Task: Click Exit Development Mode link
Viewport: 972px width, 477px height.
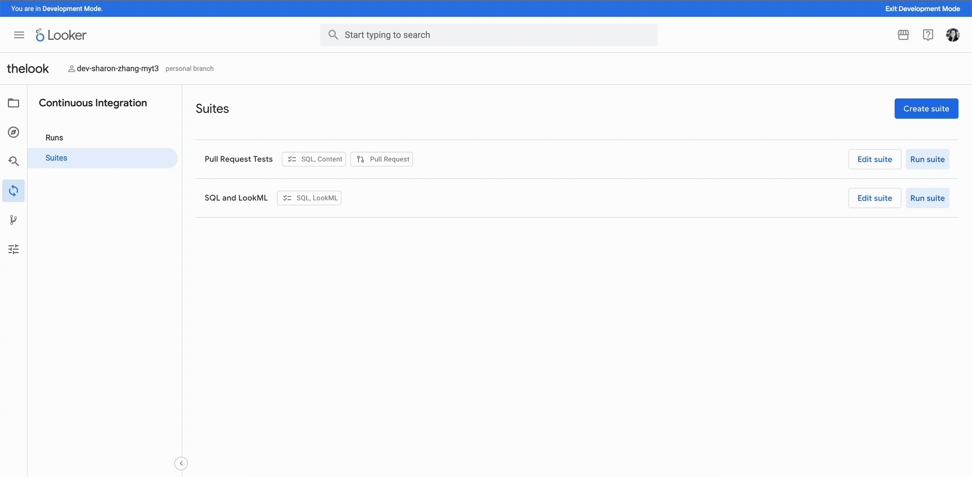Action: [x=922, y=8]
